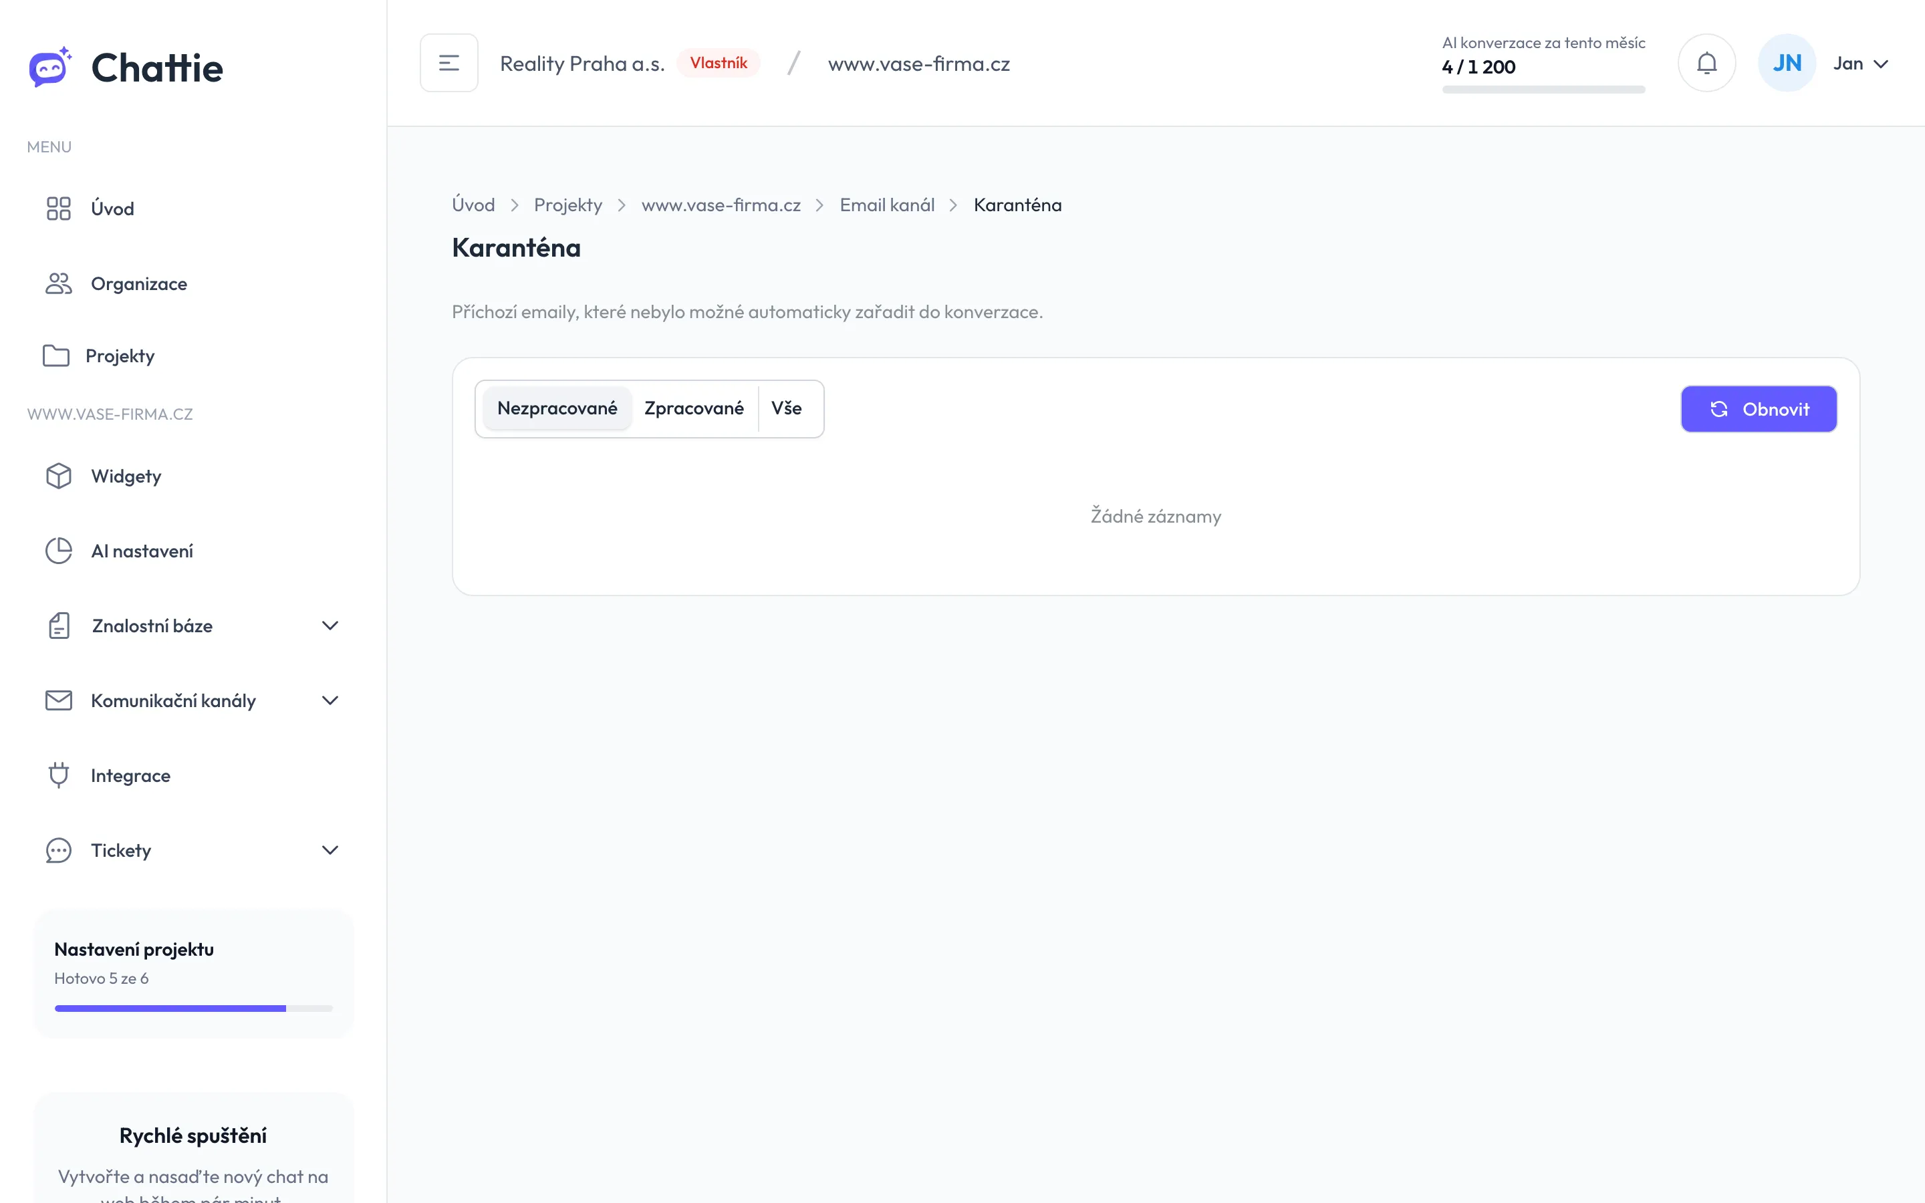
Task: Open the Nastavení projektu card
Action: tap(193, 974)
